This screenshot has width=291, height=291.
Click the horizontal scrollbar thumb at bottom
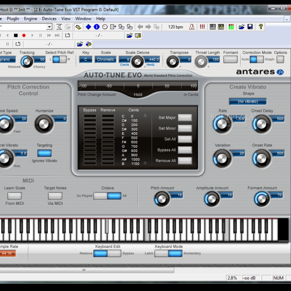(x=84, y=270)
